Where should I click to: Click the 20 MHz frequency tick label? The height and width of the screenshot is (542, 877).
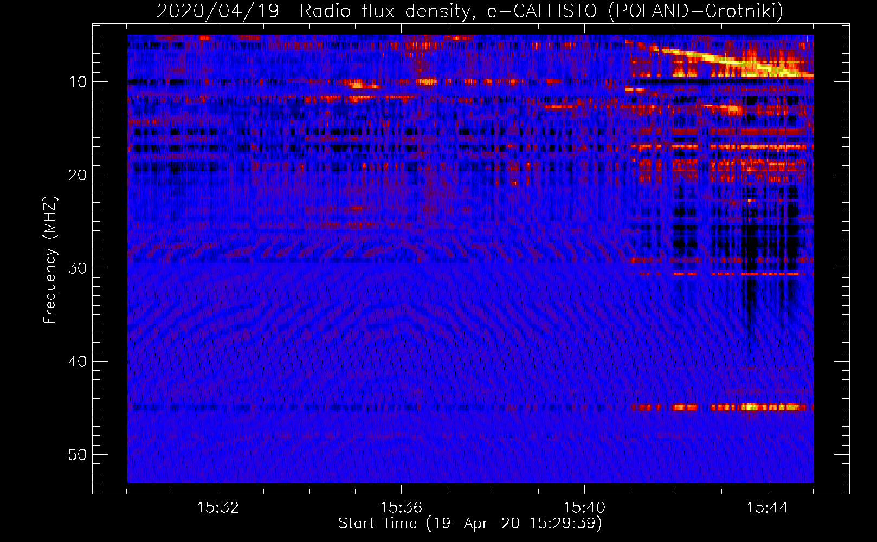(x=78, y=175)
